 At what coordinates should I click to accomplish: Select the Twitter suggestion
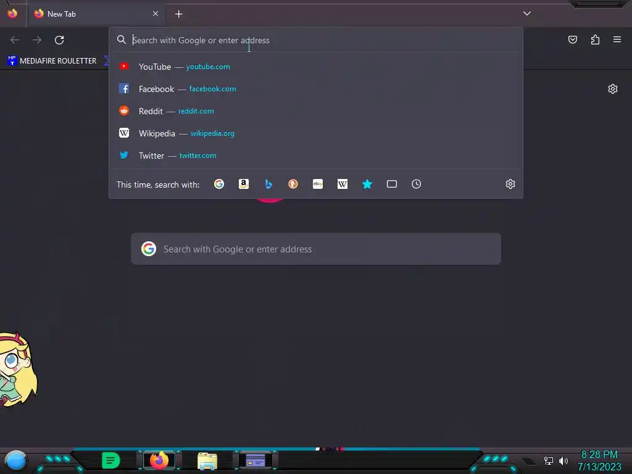316,155
